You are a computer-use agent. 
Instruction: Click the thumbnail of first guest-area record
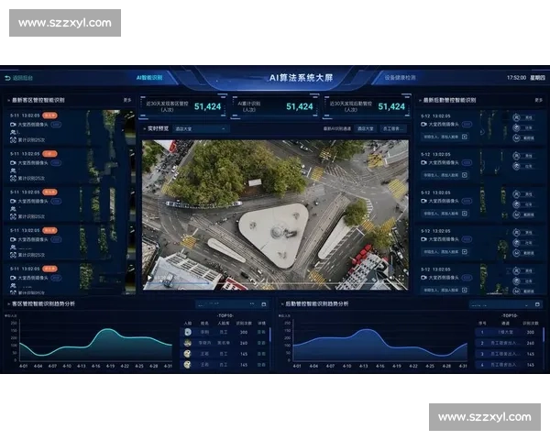[111, 128]
